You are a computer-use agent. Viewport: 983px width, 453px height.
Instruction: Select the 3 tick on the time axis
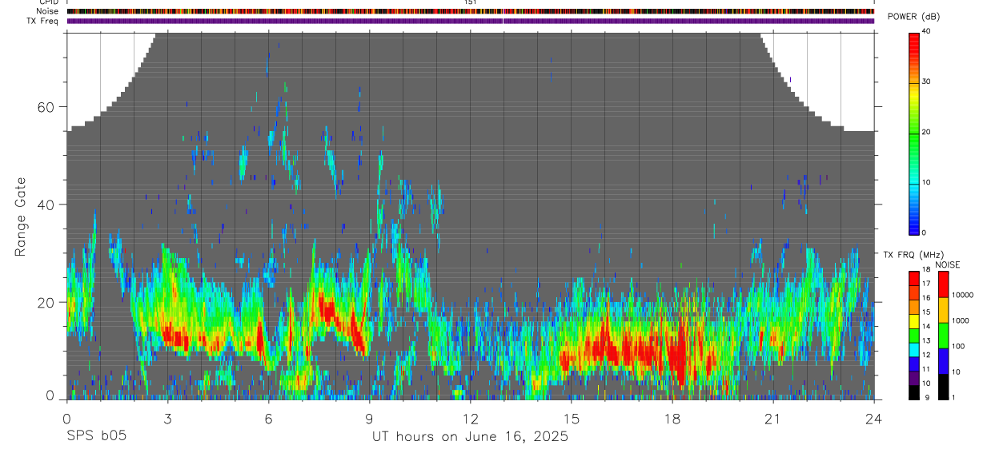tap(167, 419)
